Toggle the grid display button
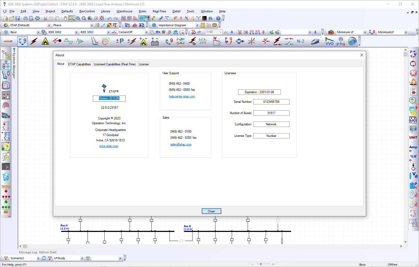Image resolution: width=419 pixels, height=267 pixels. point(141,18)
